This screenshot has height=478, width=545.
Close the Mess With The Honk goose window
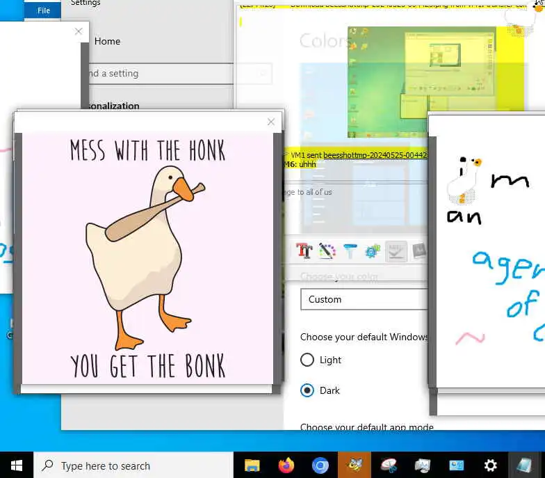pyautogui.click(x=271, y=122)
